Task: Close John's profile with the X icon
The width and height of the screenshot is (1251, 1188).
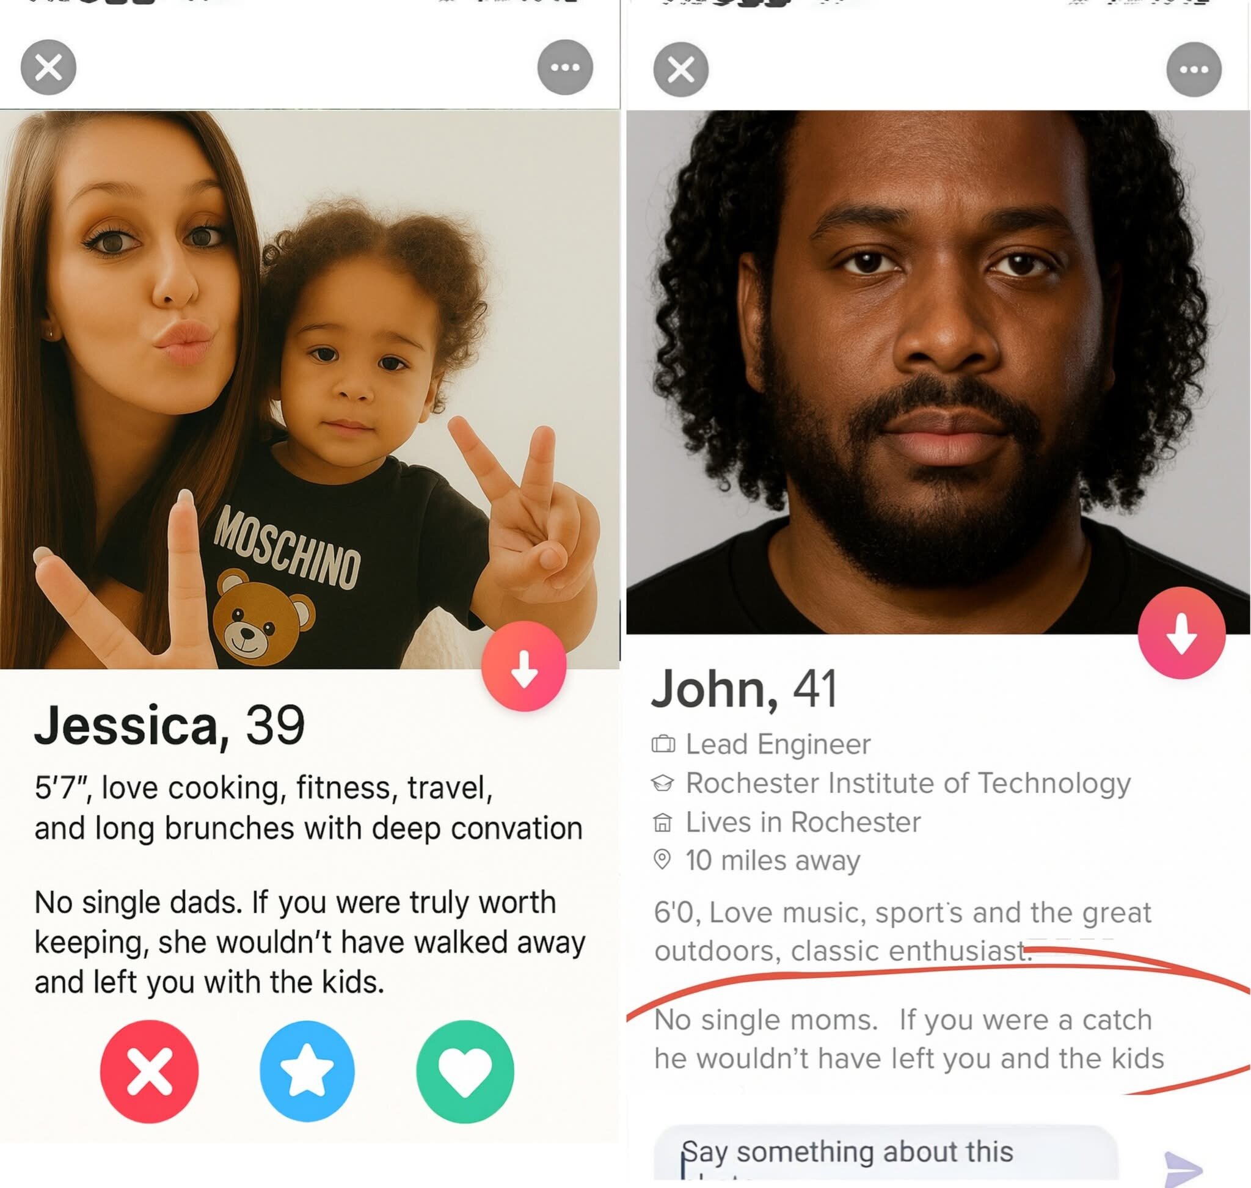Action: click(x=681, y=70)
